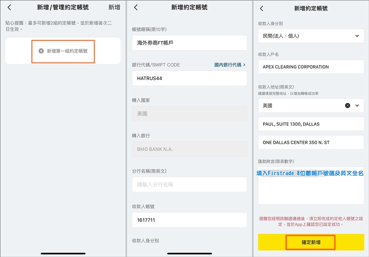This screenshot has height=257, width=369.
Task: Tap the plus icon for 新增第一組約定帳號
Action: coord(41,51)
